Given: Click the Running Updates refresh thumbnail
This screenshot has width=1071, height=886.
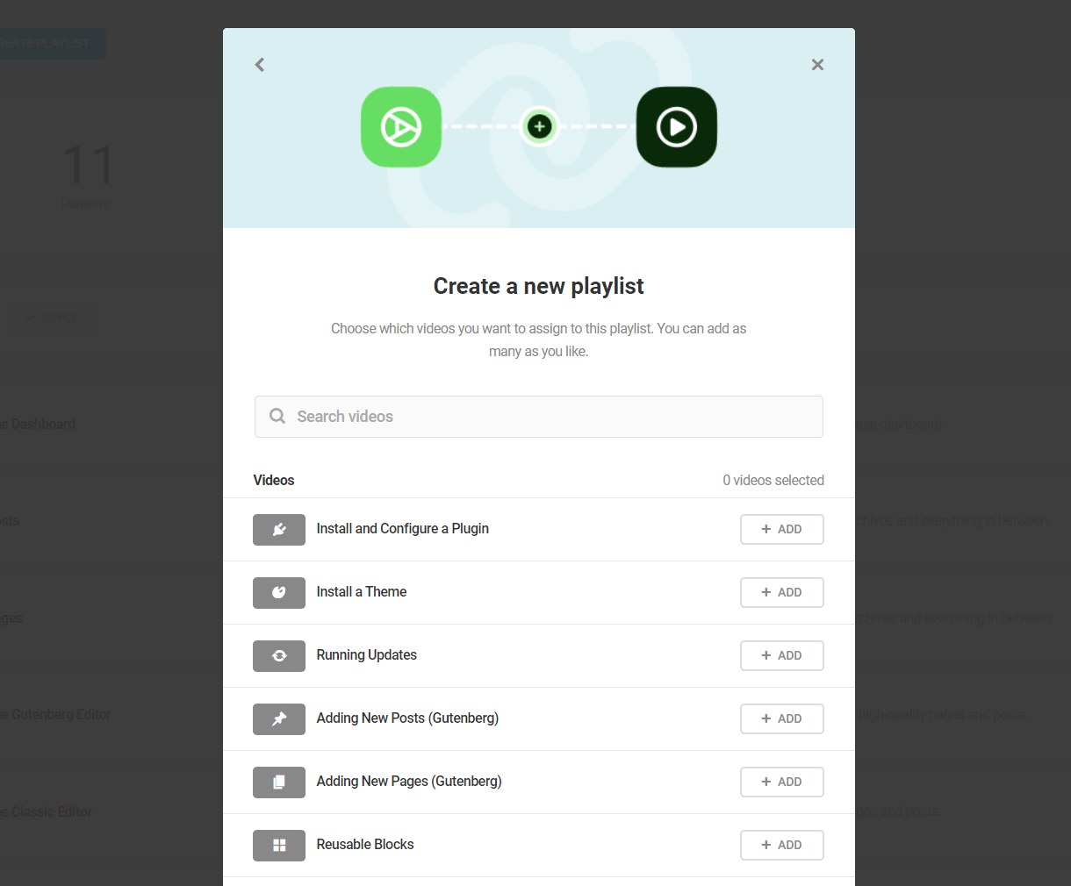Looking at the screenshot, I should click(x=279, y=656).
